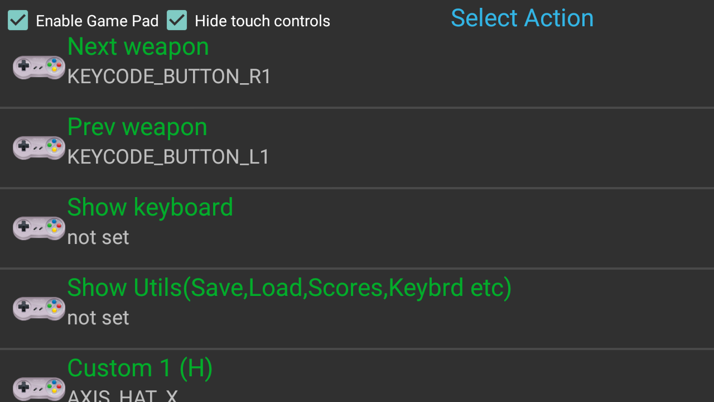This screenshot has height=402, width=714.
Task: Click gamepad icon beside Show keyboard
Action: (x=39, y=228)
